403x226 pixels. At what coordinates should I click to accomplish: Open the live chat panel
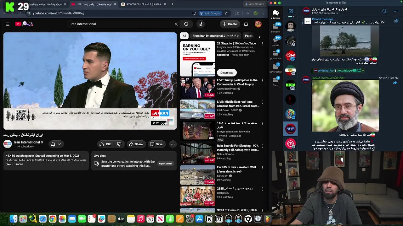click(165, 164)
